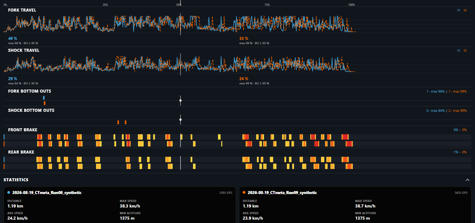Collapse the Statistics section chevron

[x=467, y=180]
